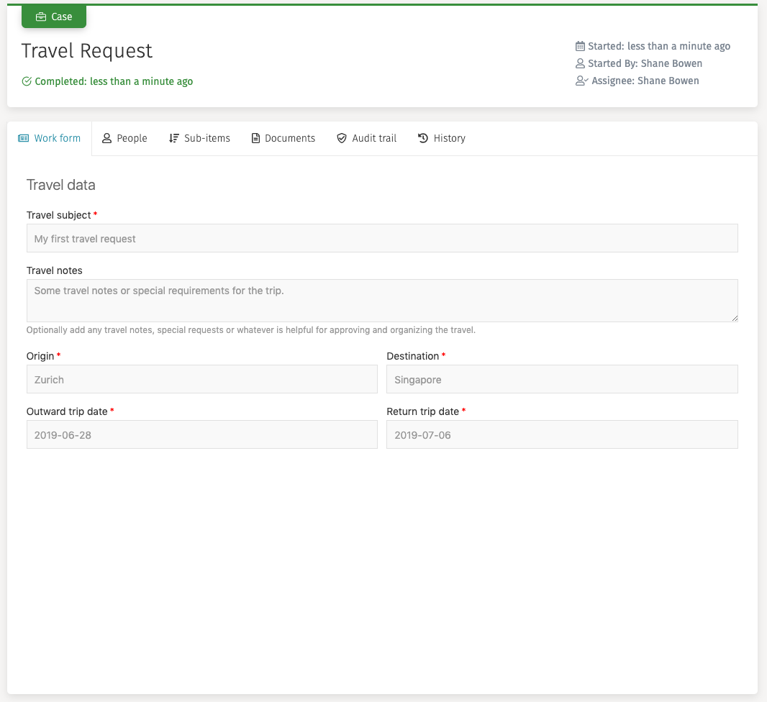Click the green completed checkmark icon
The image size is (767, 702).
click(27, 81)
